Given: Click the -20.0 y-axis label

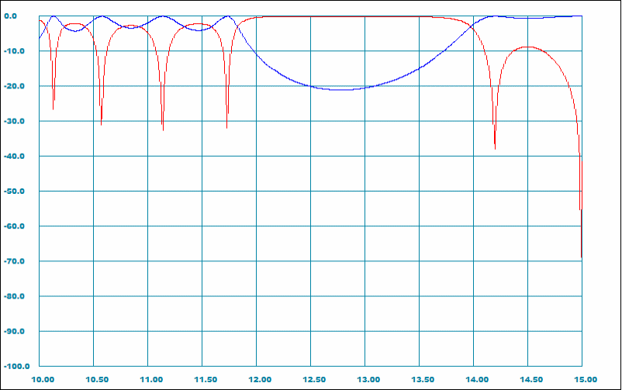Looking at the screenshot, I should tap(18, 86).
